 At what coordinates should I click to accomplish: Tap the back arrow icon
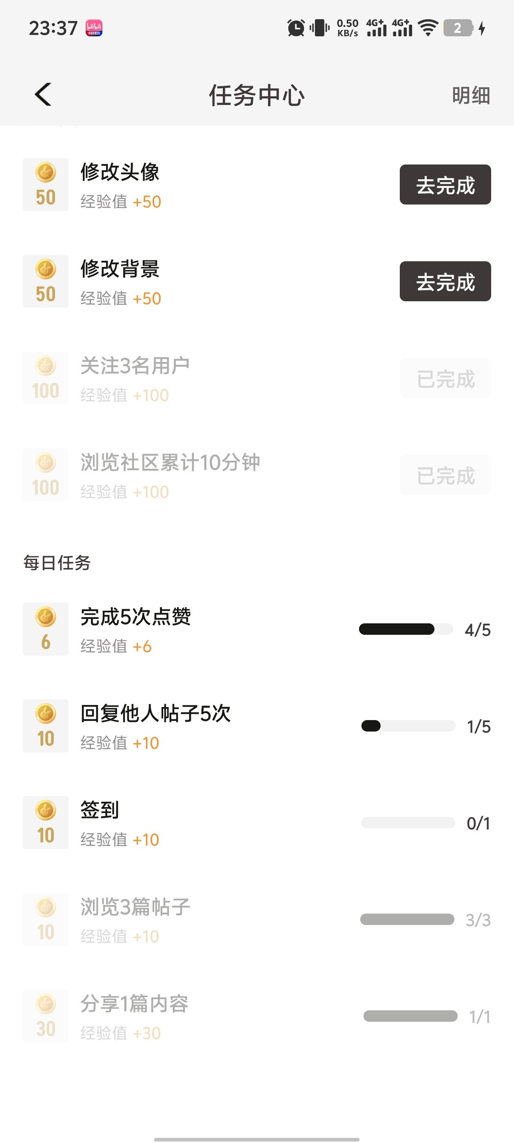(43, 95)
